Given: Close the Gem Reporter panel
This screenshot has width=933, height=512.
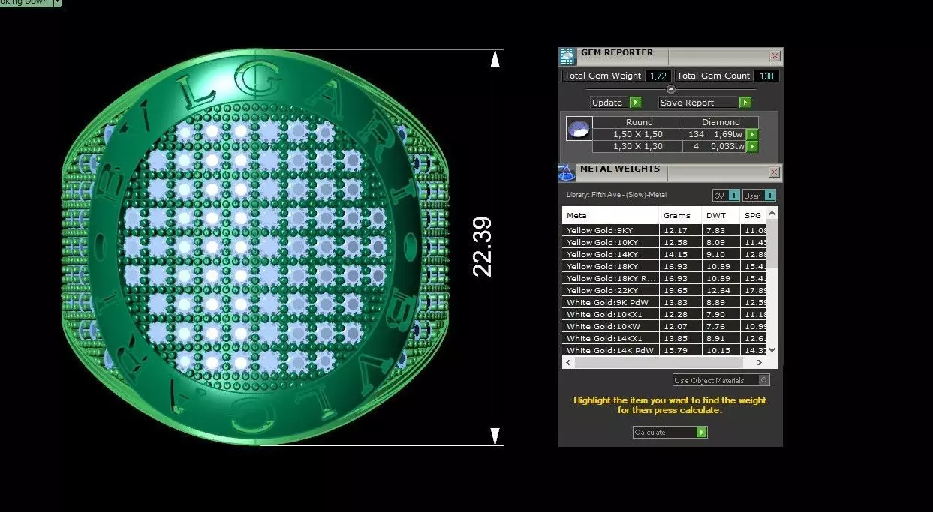Looking at the screenshot, I should click(775, 56).
